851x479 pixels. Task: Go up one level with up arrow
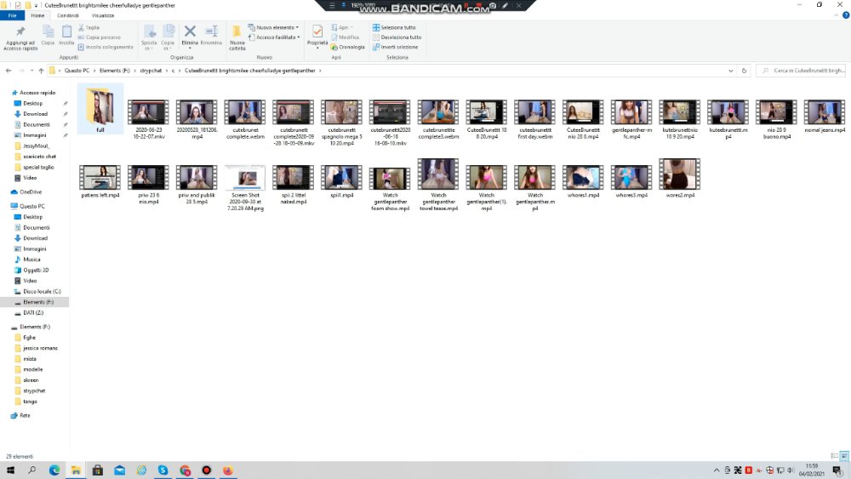(x=41, y=71)
